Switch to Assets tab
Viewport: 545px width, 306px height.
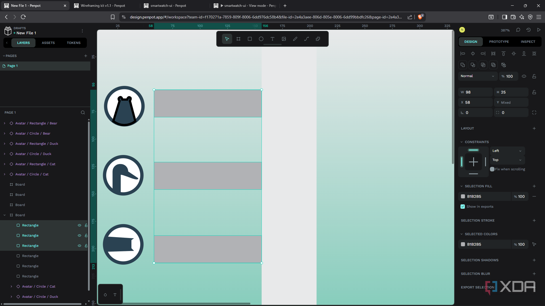pyautogui.click(x=48, y=43)
